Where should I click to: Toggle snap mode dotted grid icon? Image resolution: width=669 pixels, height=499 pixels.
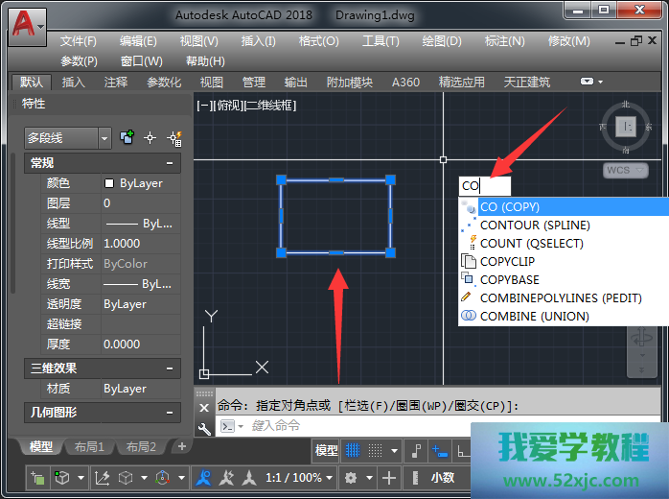click(378, 451)
